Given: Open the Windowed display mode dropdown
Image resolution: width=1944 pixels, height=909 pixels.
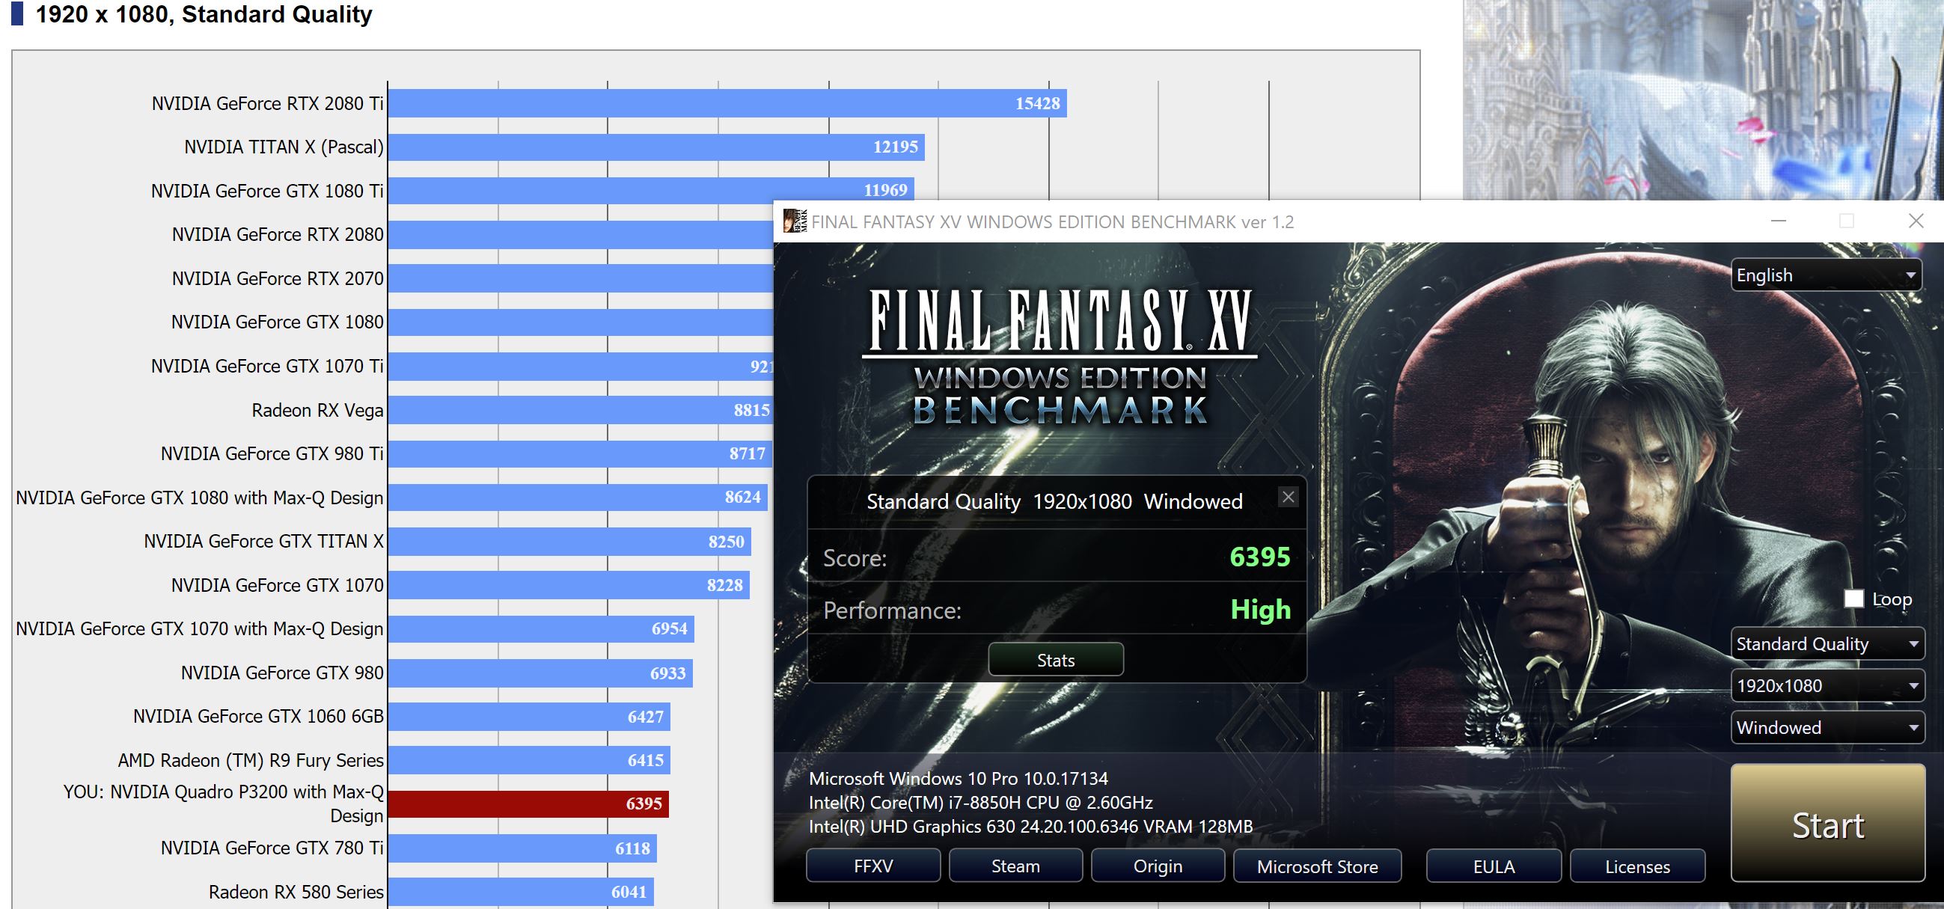Looking at the screenshot, I should 1827,727.
